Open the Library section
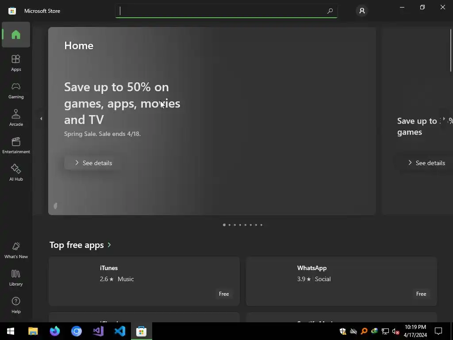The height and width of the screenshot is (340, 453). 16,278
